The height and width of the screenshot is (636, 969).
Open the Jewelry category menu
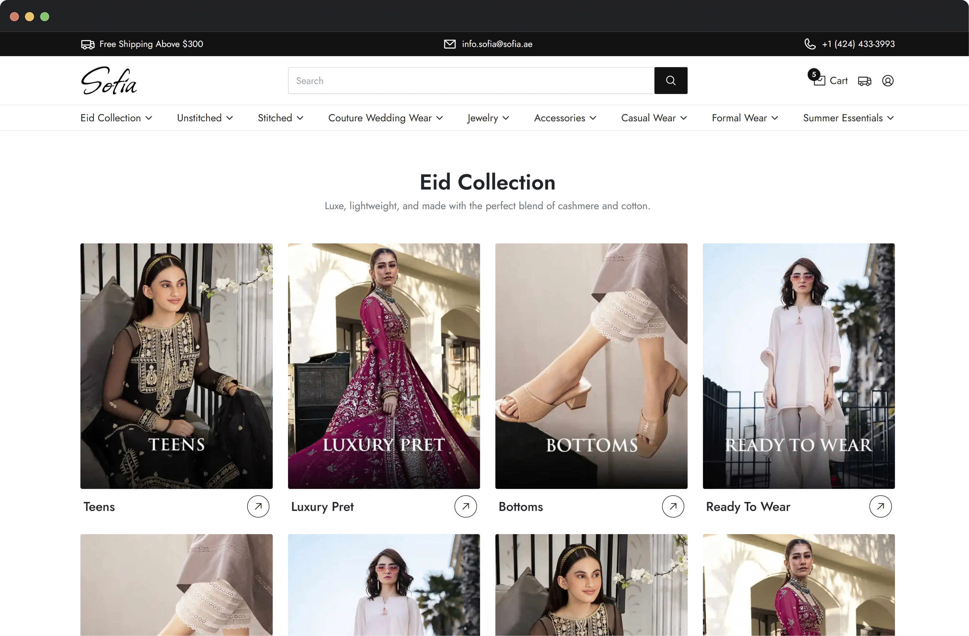tap(488, 118)
